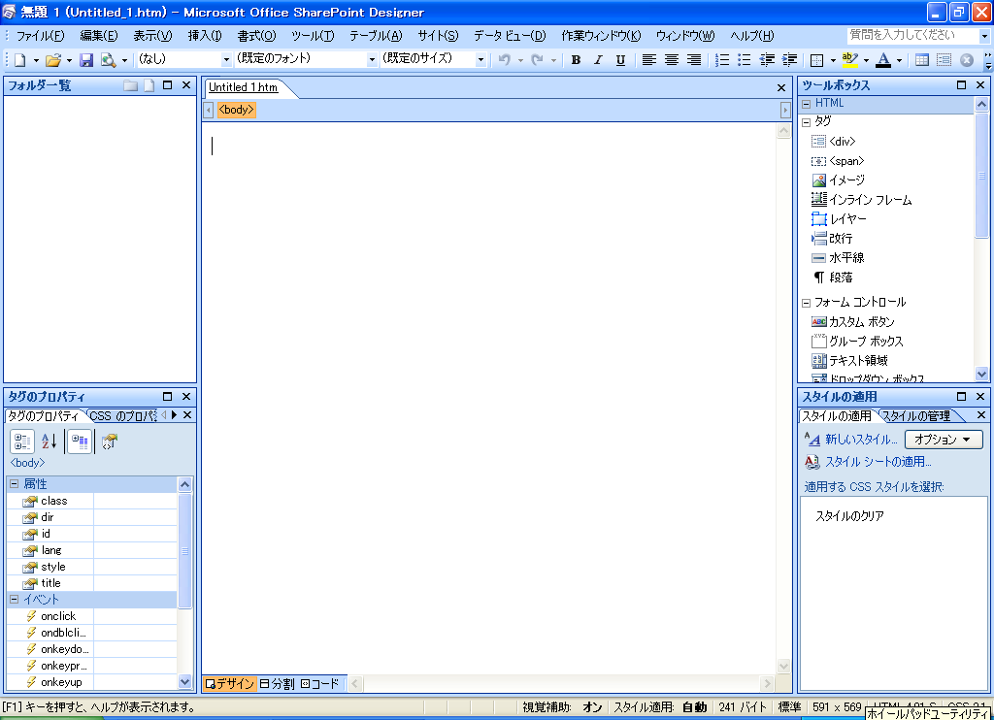Collapse the フォーム コントロール group
Viewport: 994px width, 720px height.
pyautogui.click(x=807, y=303)
